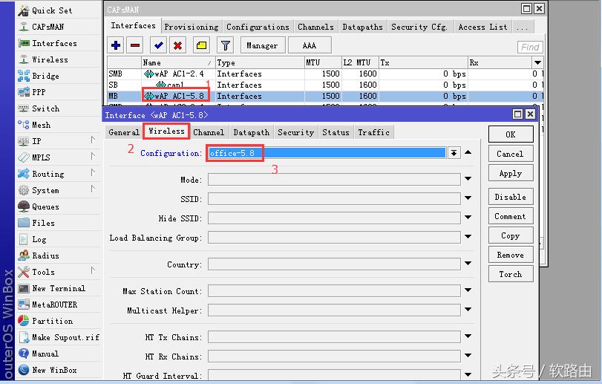Open Wireless in the sidebar
This screenshot has width=602, height=384.
(x=50, y=59)
